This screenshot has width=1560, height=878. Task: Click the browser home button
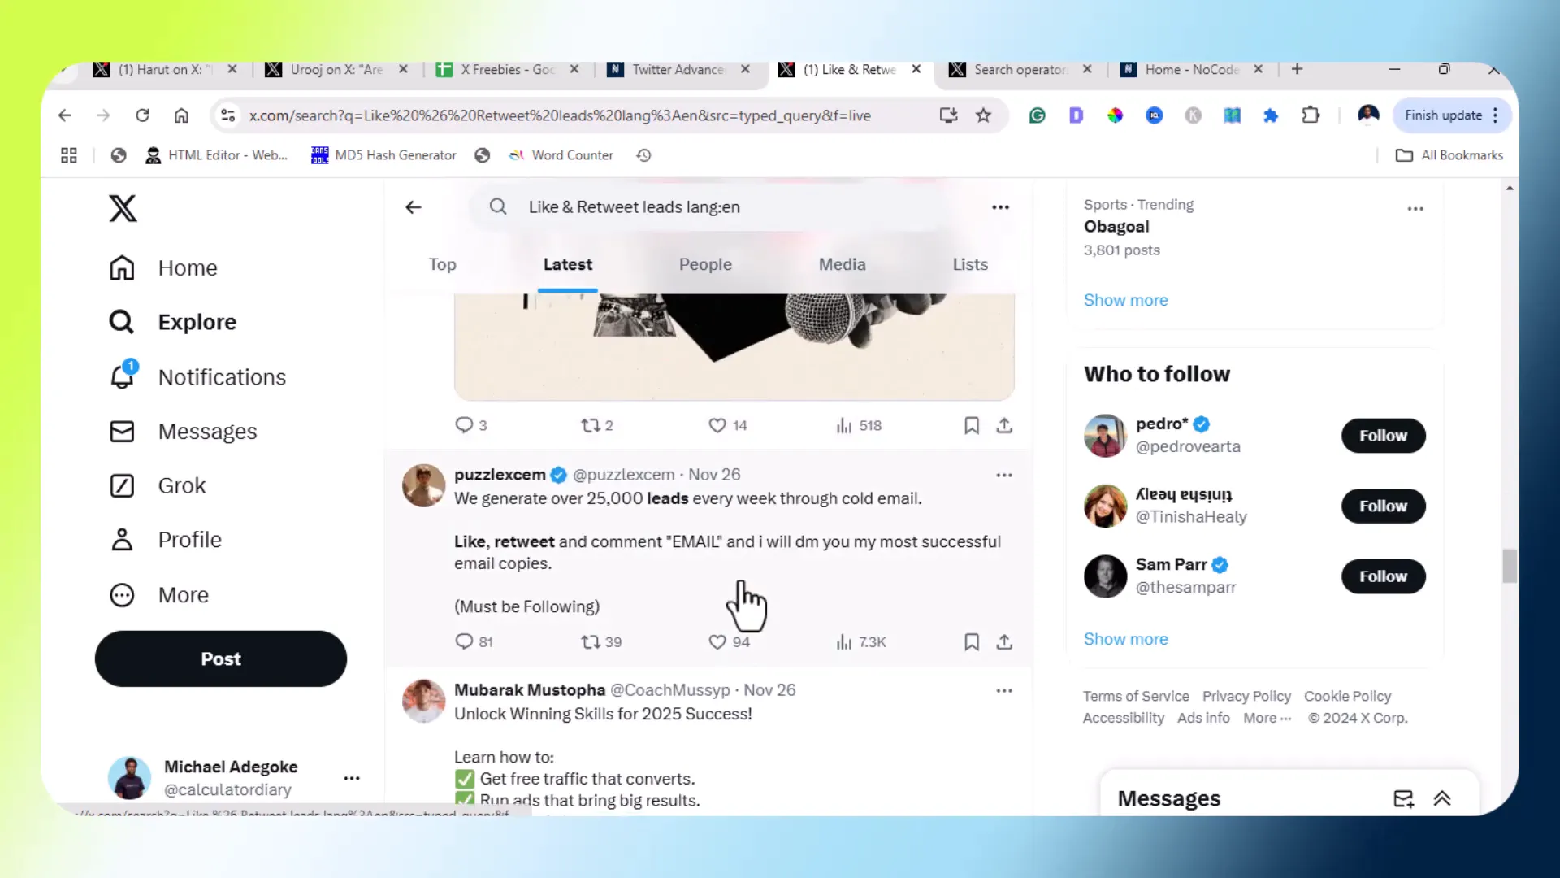pos(181,115)
